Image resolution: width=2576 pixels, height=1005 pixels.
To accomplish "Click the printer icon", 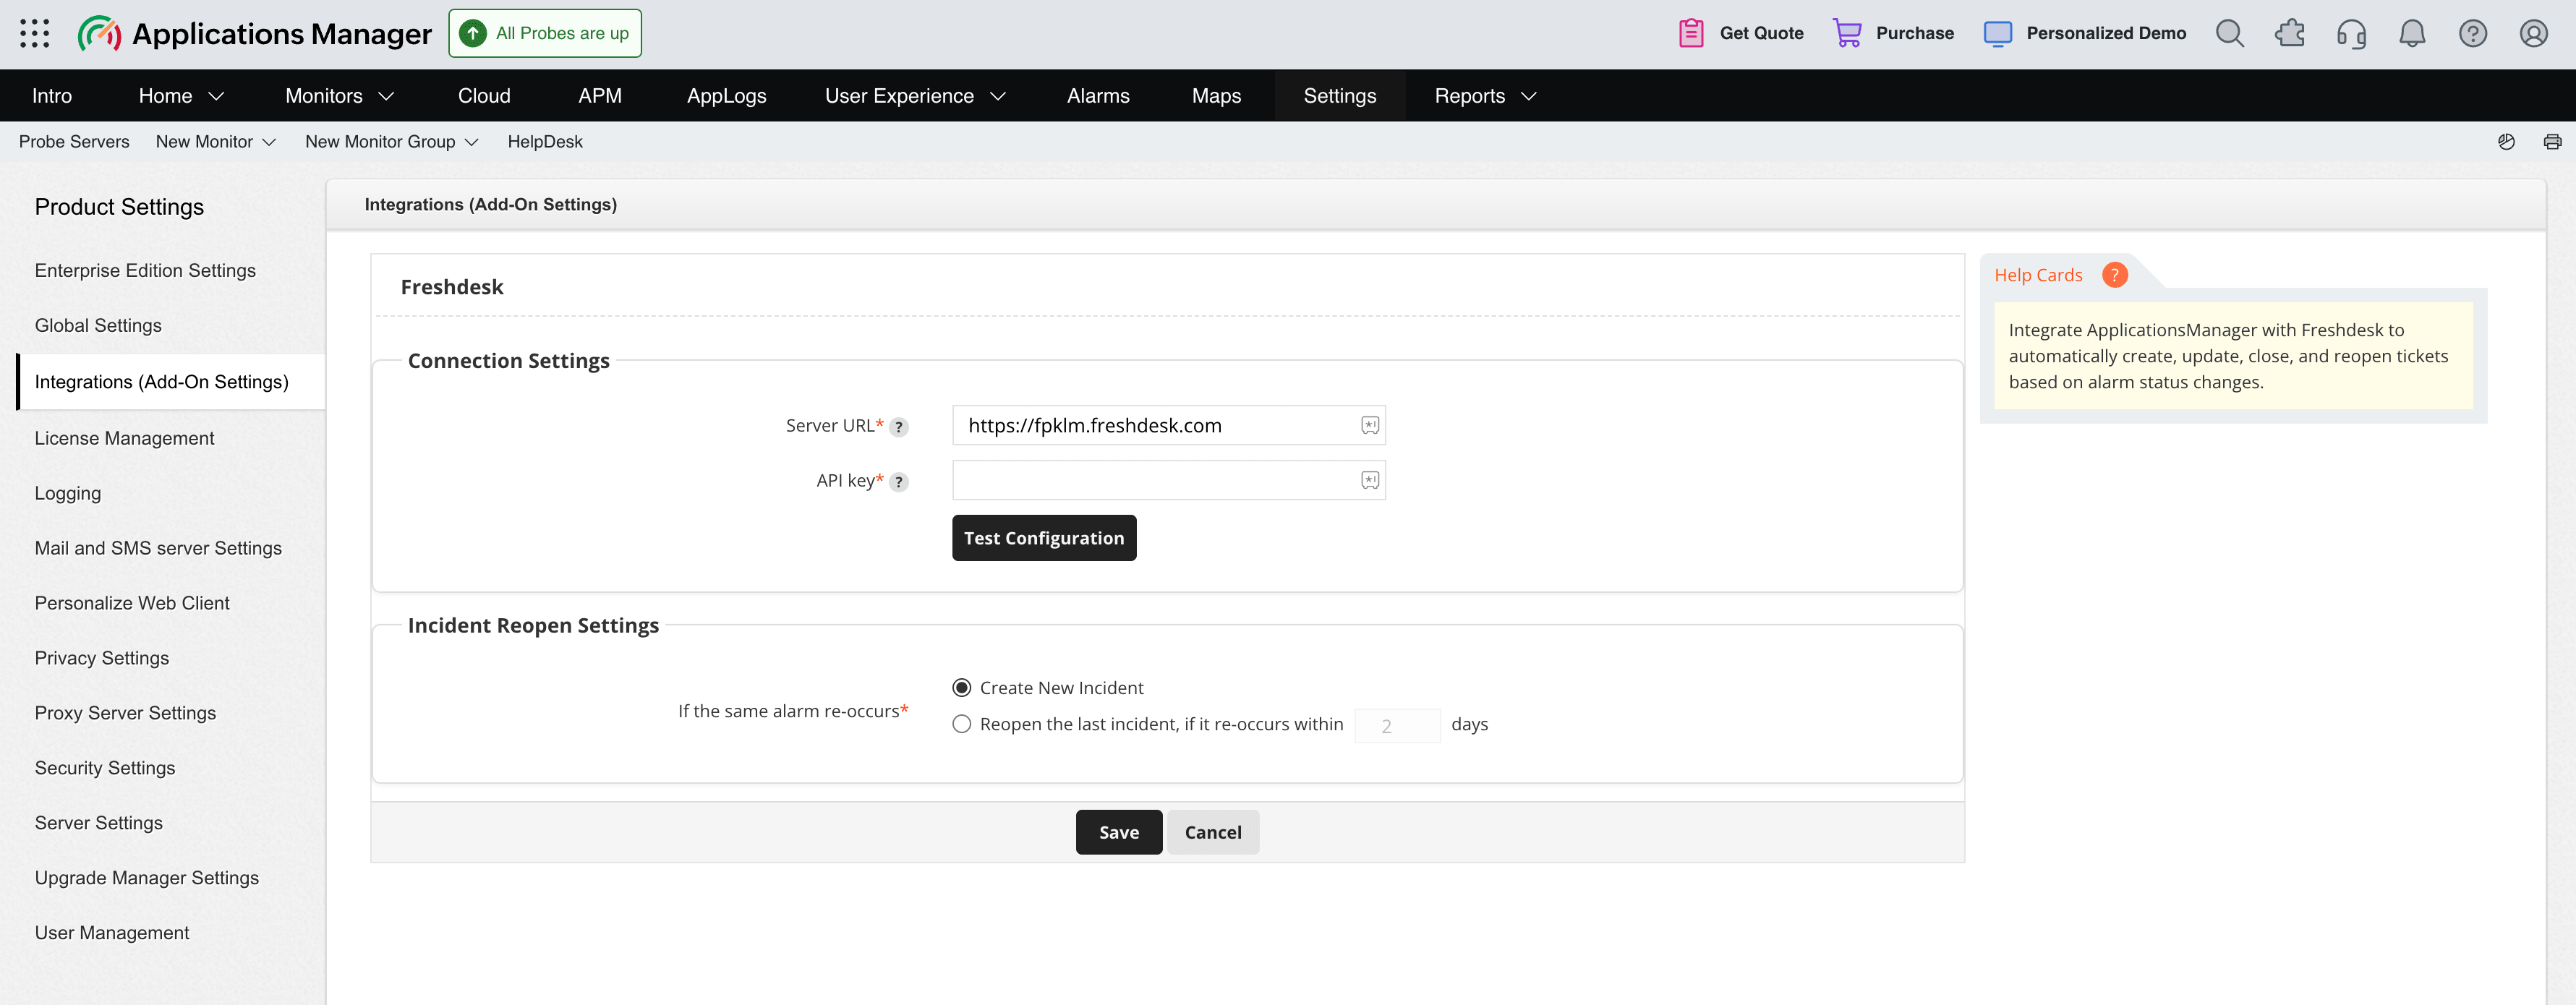I will point(2552,142).
